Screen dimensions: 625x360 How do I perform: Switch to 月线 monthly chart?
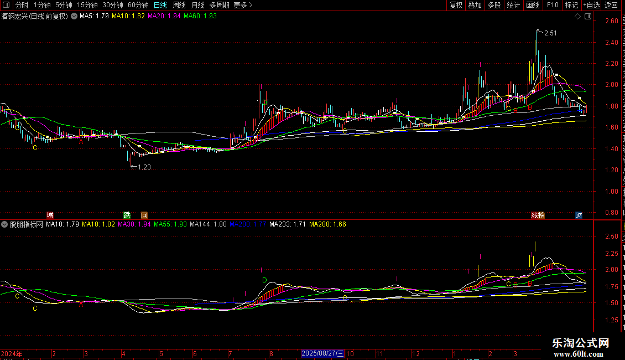coord(197,5)
